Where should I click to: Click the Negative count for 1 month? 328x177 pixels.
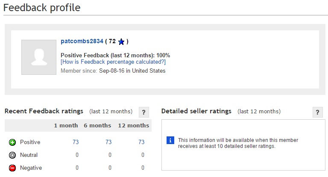(x=77, y=168)
